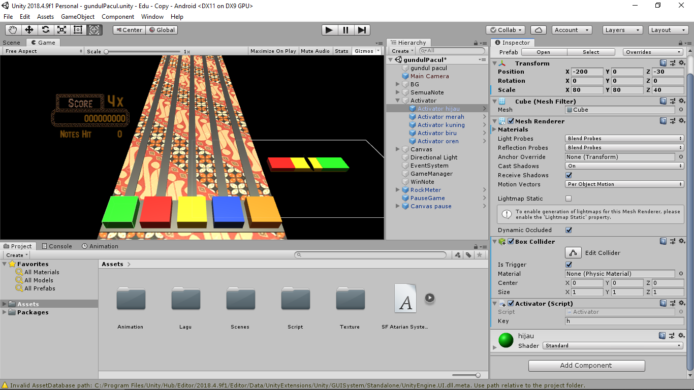Toggle the Mesh Renderer enabled checkbox
Image resolution: width=694 pixels, height=390 pixels.
point(511,121)
